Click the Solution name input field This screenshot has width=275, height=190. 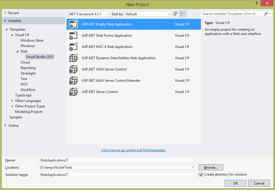click(117, 175)
